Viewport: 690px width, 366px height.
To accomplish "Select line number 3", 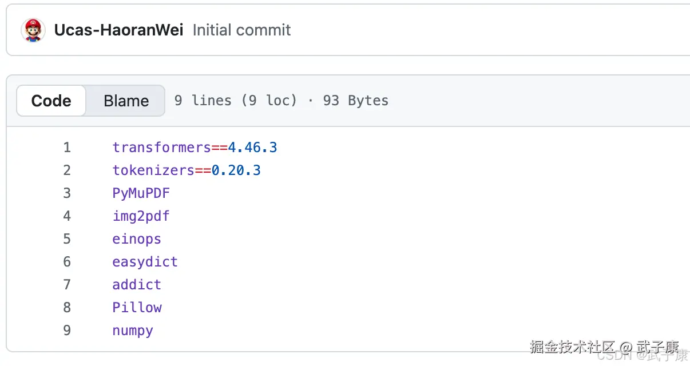I will [67, 193].
